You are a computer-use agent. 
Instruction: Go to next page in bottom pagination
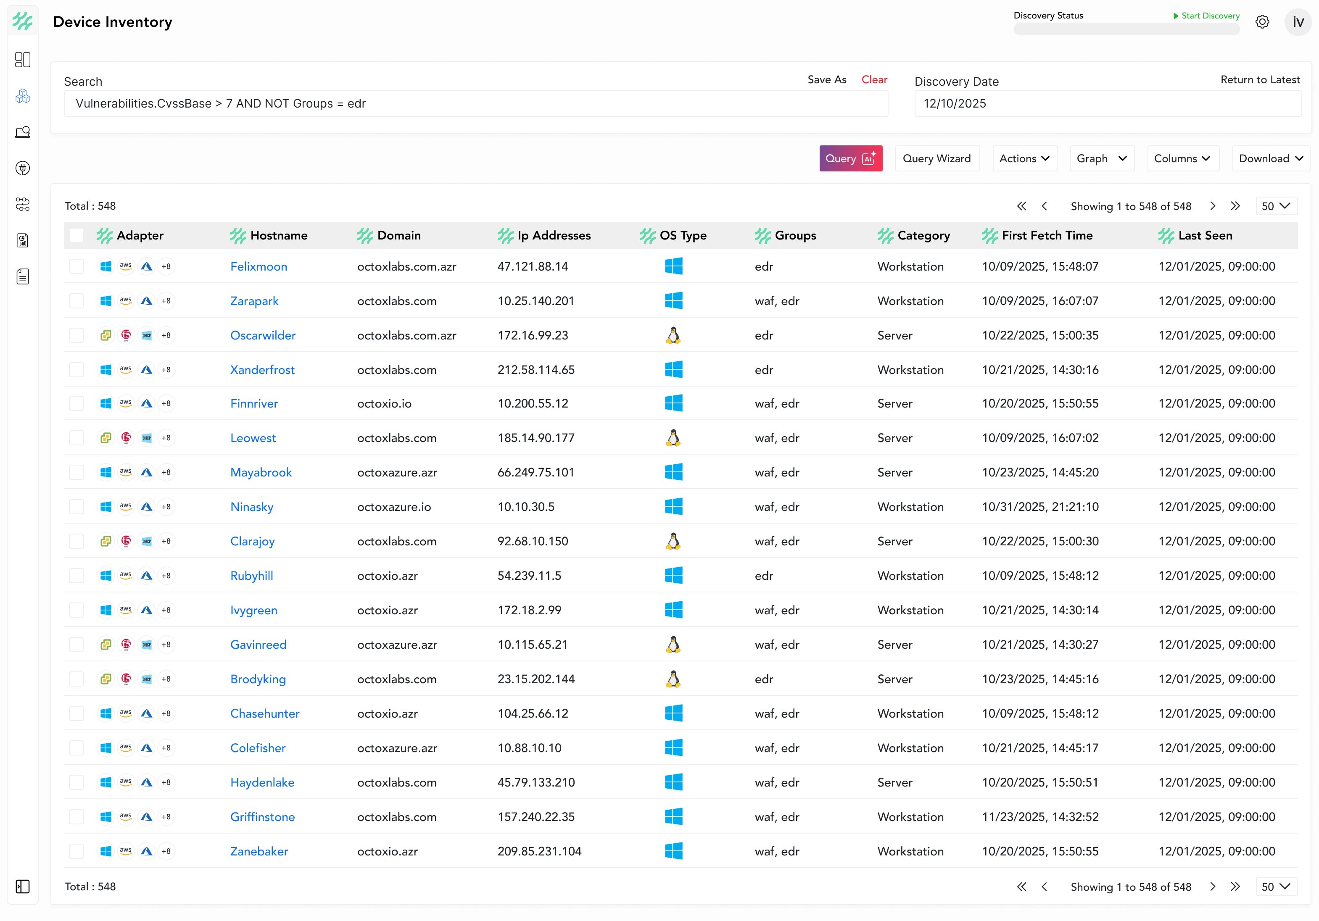tap(1212, 887)
